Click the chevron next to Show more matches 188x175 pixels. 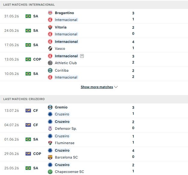116,87
